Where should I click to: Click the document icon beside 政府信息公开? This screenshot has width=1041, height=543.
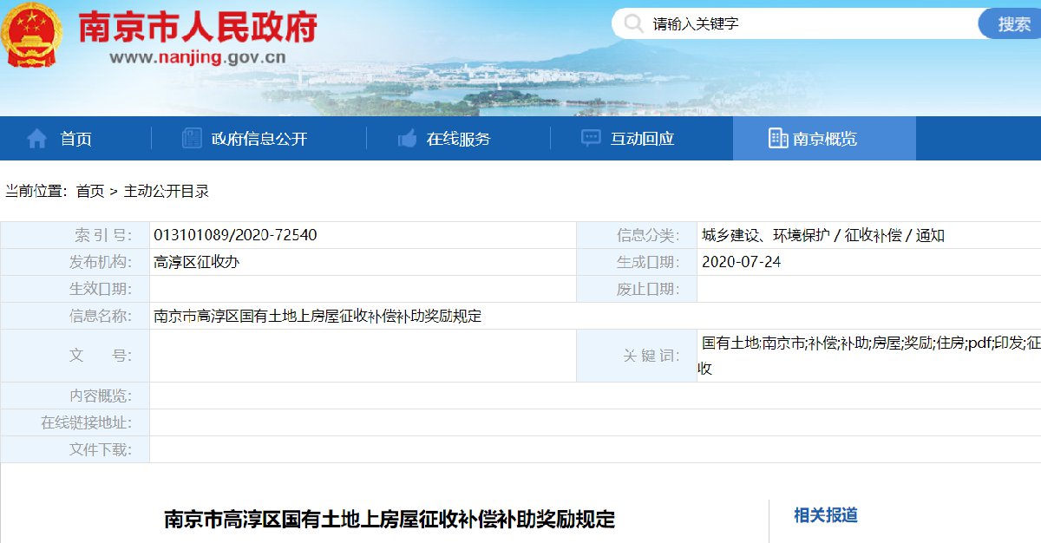point(192,139)
